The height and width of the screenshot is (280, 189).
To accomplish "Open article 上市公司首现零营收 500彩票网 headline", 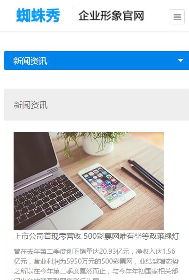I will click(x=97, y=236).
